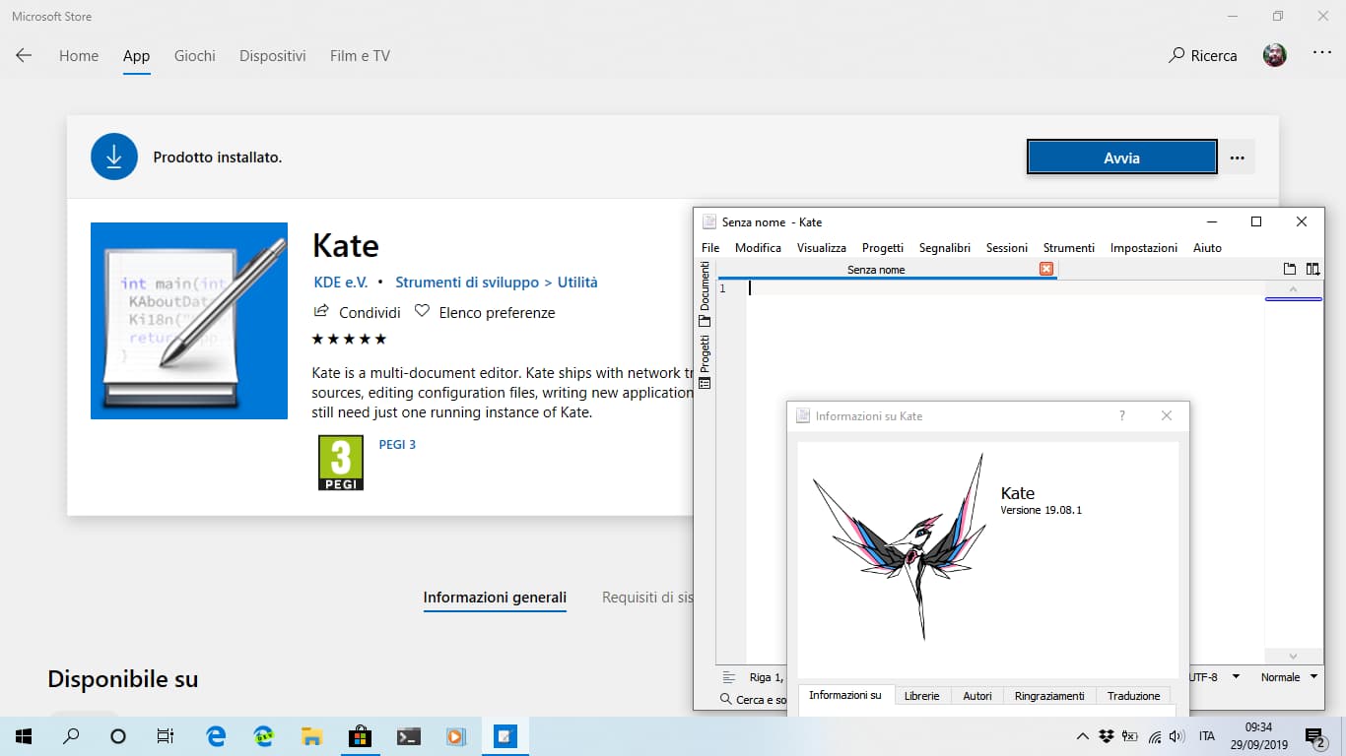
Task: Go to the Store Home tab
Action: (79, 56)
